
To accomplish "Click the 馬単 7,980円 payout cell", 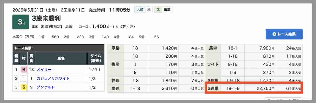I will point(260,48).
